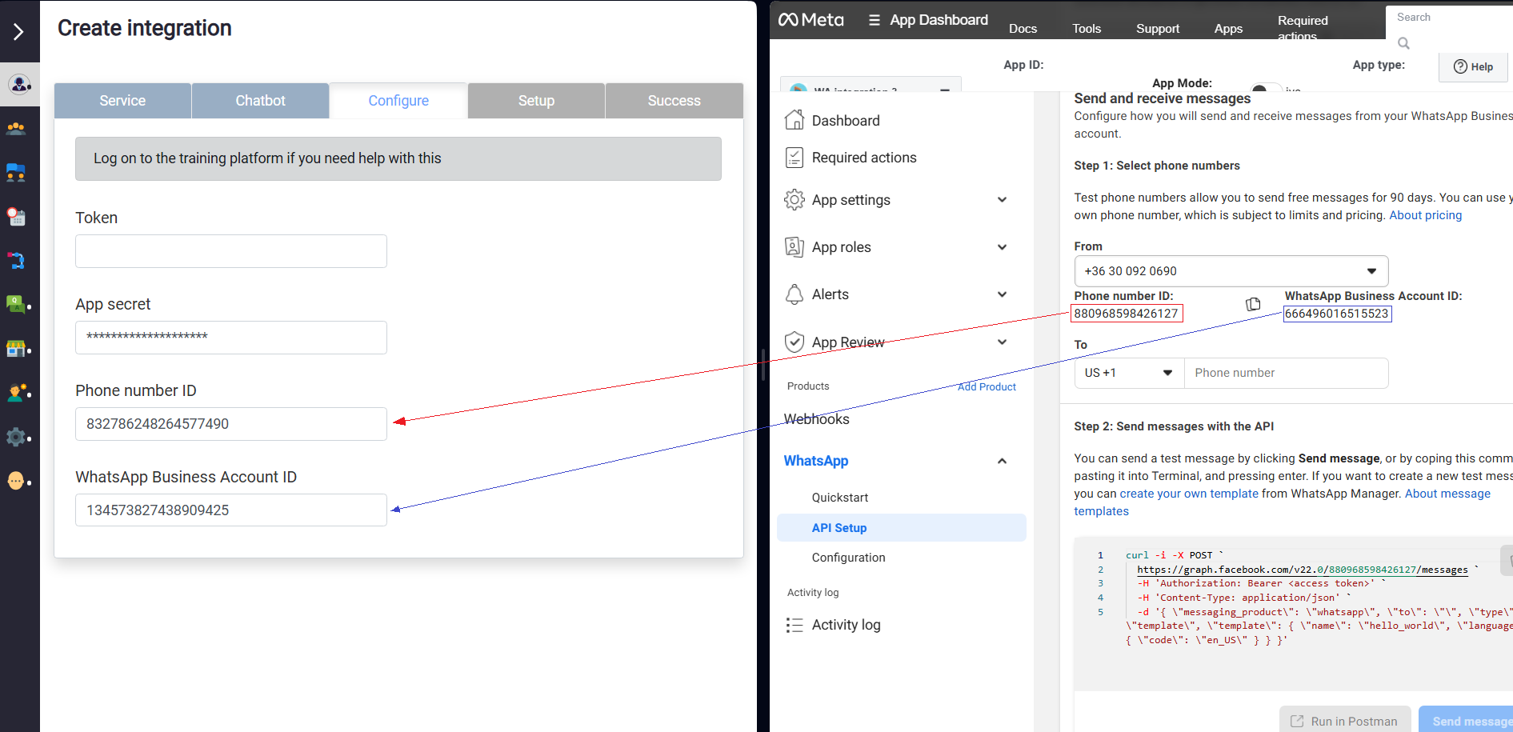Click the search magnifier icon in Meta header
Screen dimensions: 1513x732
1403,43
